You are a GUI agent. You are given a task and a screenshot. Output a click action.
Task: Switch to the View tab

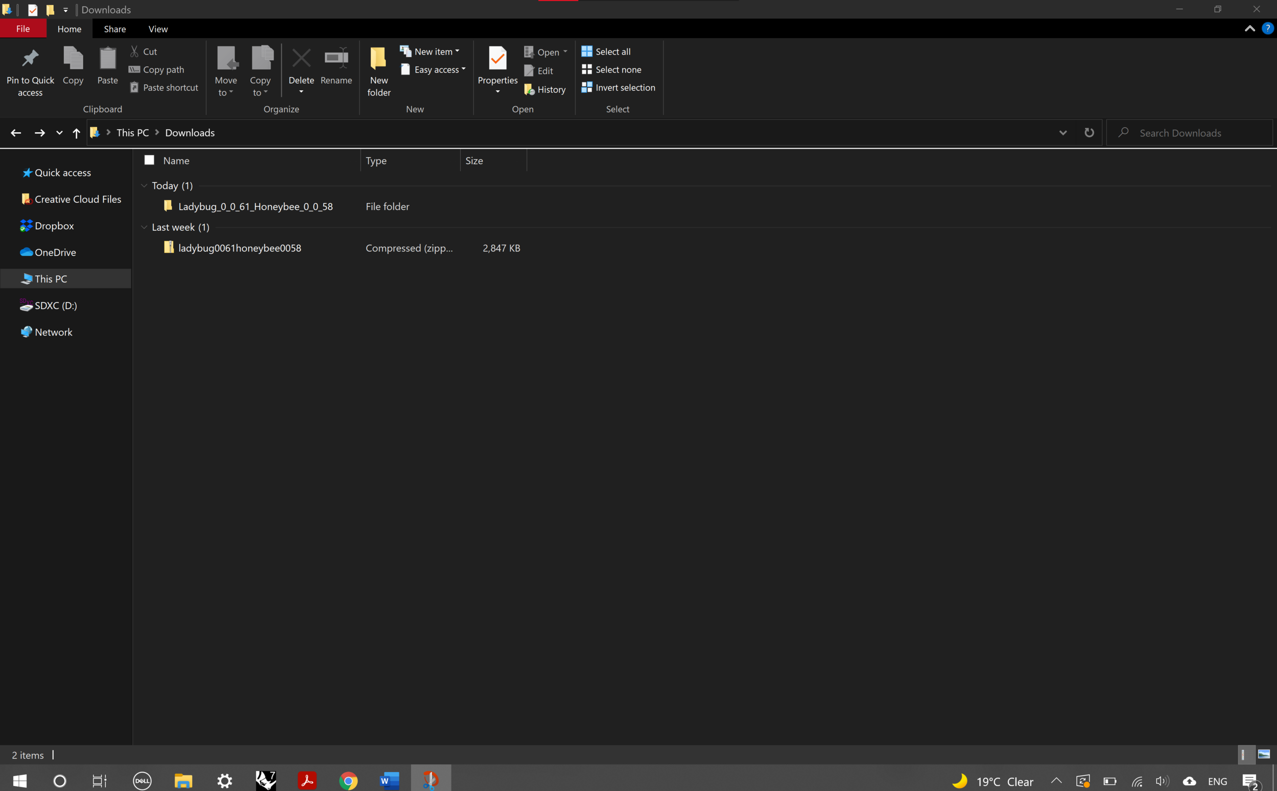(157, 29)
